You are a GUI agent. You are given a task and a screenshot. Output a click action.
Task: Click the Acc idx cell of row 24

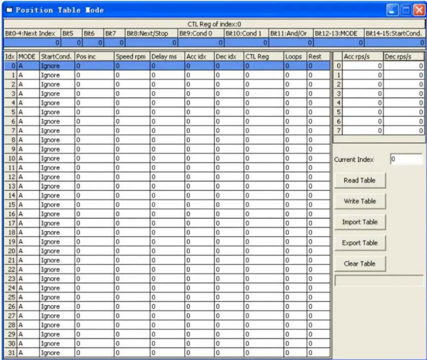click(200, 288)
